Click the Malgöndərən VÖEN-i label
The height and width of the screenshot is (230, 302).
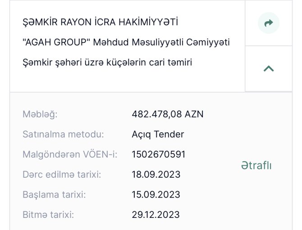[70, 154]
